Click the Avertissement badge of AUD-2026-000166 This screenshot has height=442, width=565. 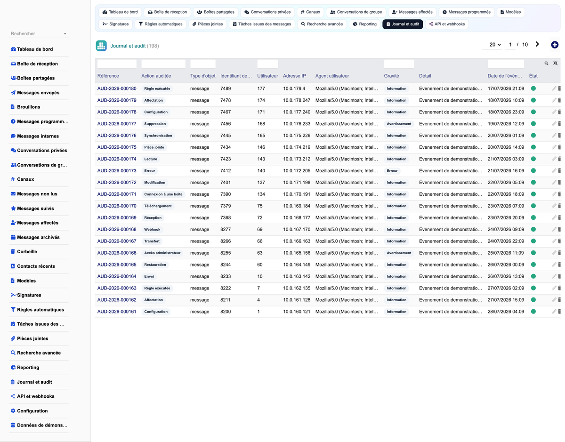[x=399, y=253]
